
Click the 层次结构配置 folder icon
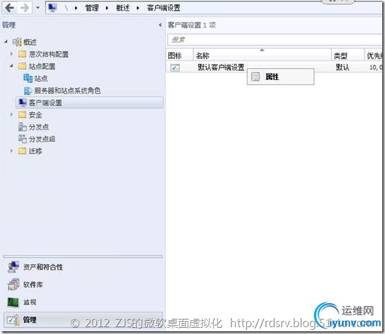tap(22, 54)
